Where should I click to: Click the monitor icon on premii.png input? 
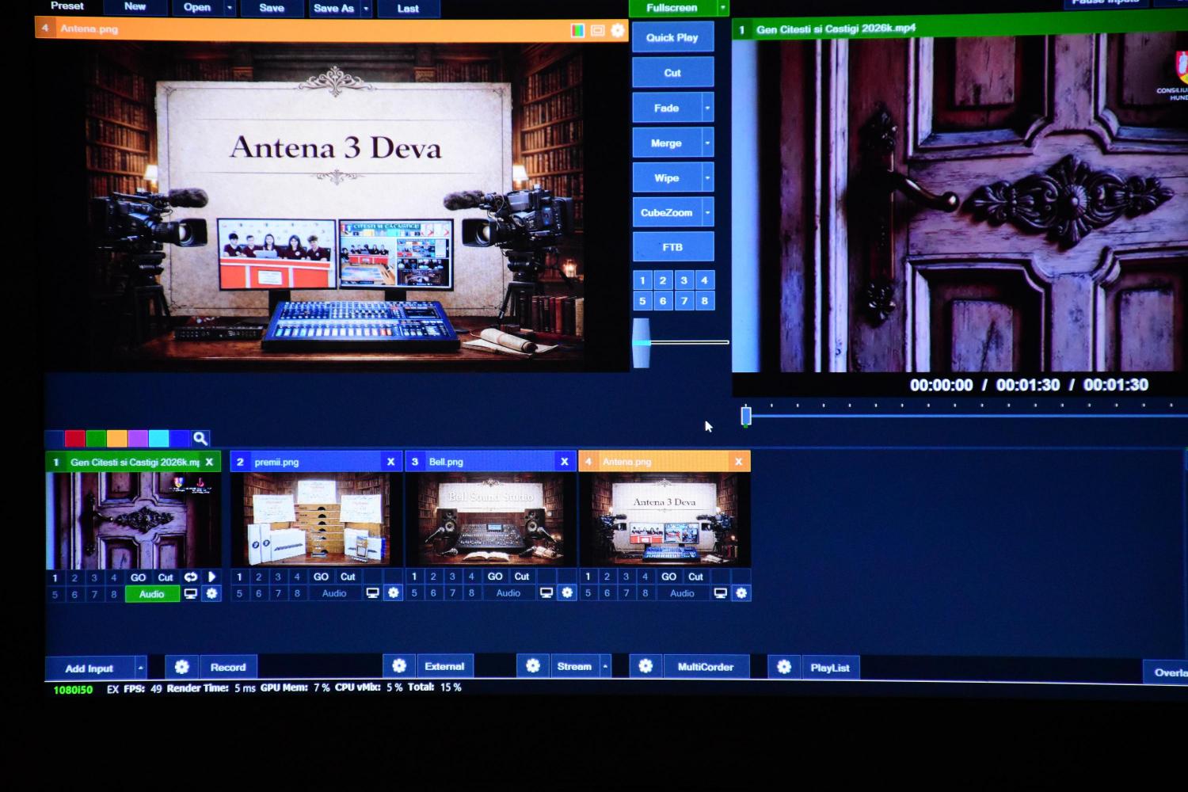(372, 592)
